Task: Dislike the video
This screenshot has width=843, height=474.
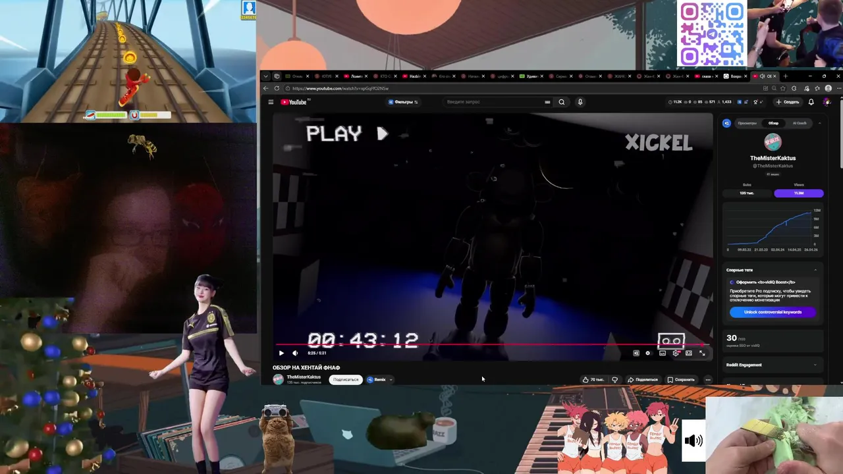Action: click(x=614, y=379)
